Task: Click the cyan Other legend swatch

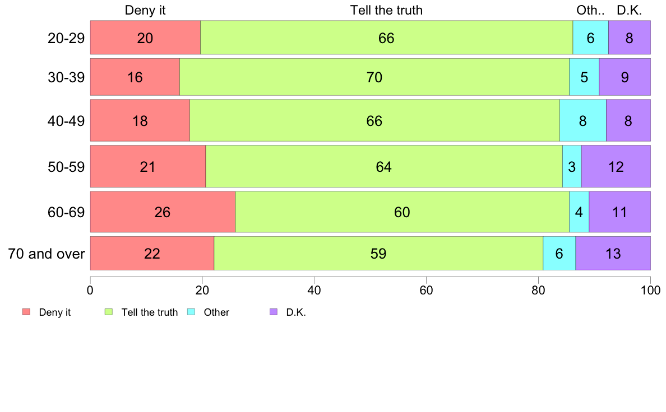Action: 191,312
